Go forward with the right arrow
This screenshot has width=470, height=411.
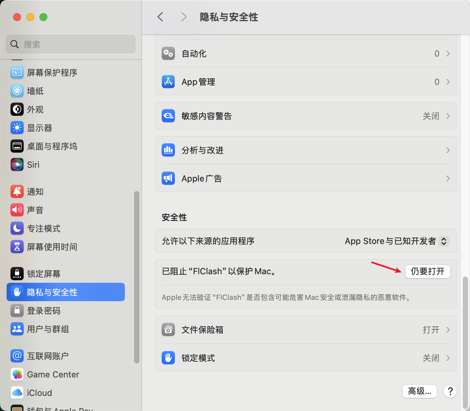(x=184, y=17)
